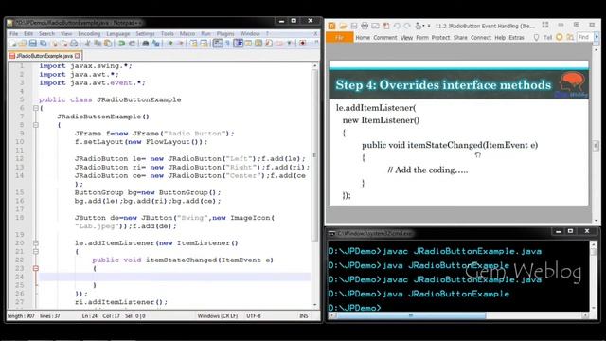
Task: Click the Redo arrow in Notepad++ toolbar
Action: coord(133,44)
